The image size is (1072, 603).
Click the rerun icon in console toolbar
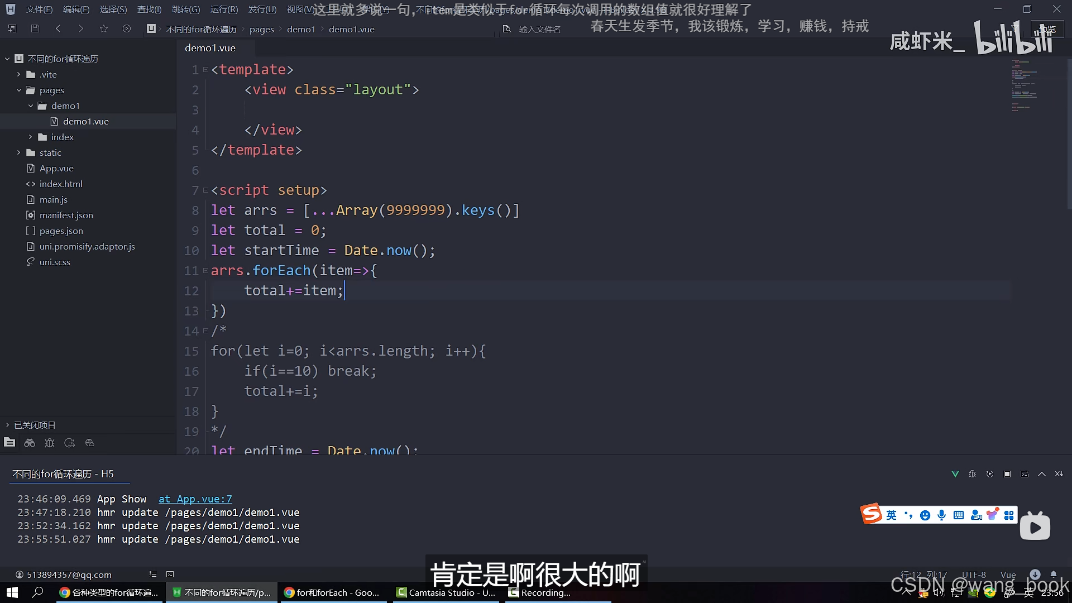tap(990, 474)
